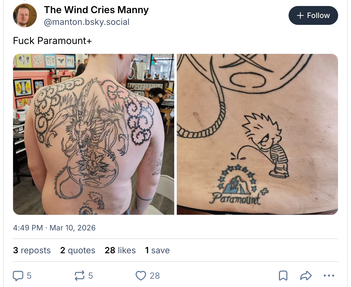View the full back dragon tattoo photo
Image resolution: width=351 pixels, height=287 pixels.
point(94,134)
